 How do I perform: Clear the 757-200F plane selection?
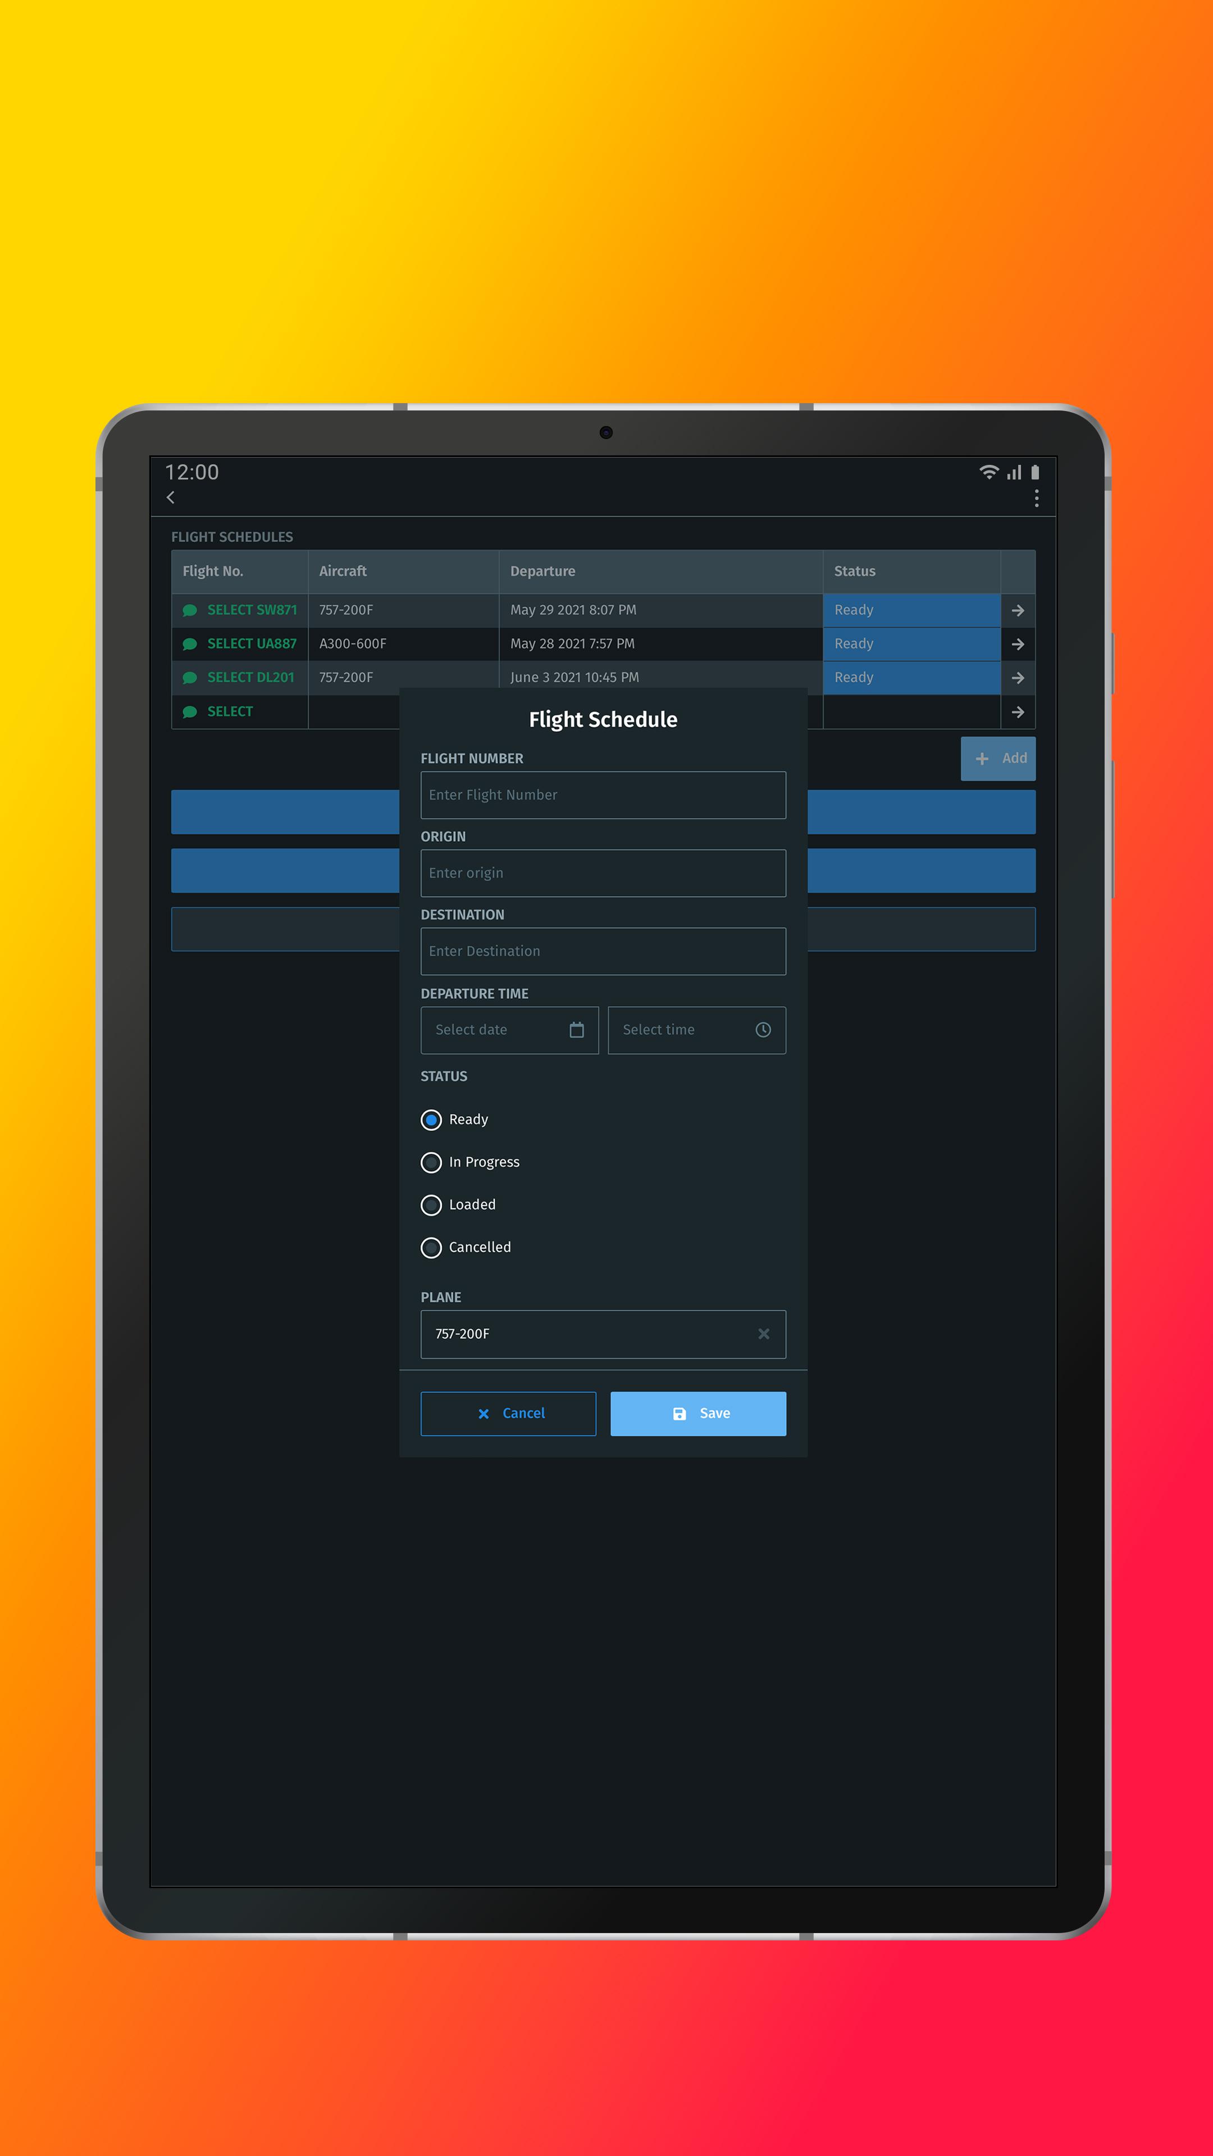click(764, 1333)
